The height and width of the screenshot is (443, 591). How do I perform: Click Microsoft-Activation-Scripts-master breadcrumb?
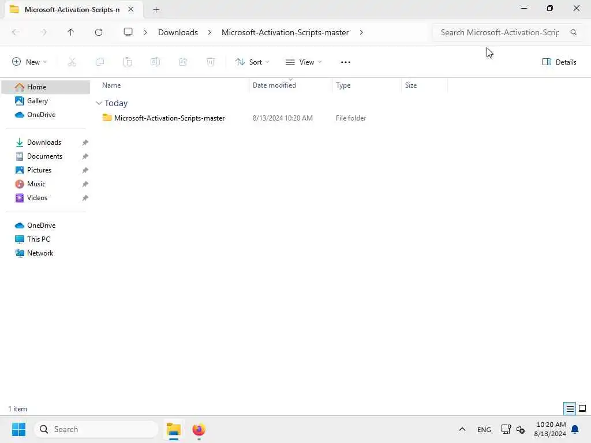pyautogui.click(x=285, y=32)
